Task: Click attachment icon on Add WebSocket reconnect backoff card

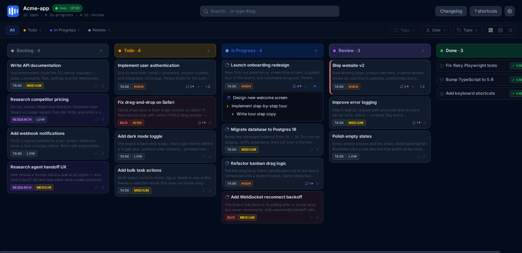Action: [x=318, y=218]
